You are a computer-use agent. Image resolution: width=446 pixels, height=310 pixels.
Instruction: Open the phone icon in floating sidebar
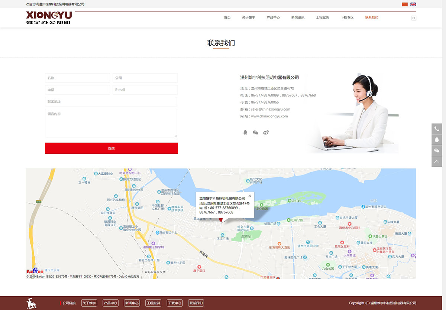point(437,129)
